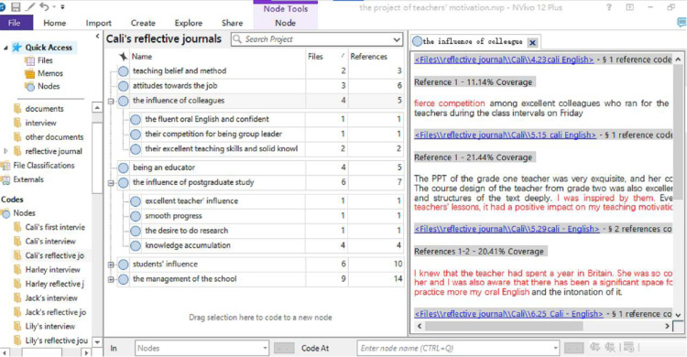Open the Code At node name dropdown
Viewport: 687px width, 357px height.
pos(556,349)
